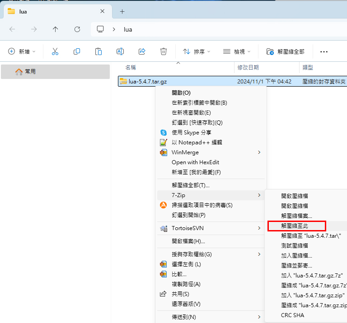Sort by the 名稱 column header
Image resolution: width=347 pixels, height=323 pixels.
[x=131, y=67]
